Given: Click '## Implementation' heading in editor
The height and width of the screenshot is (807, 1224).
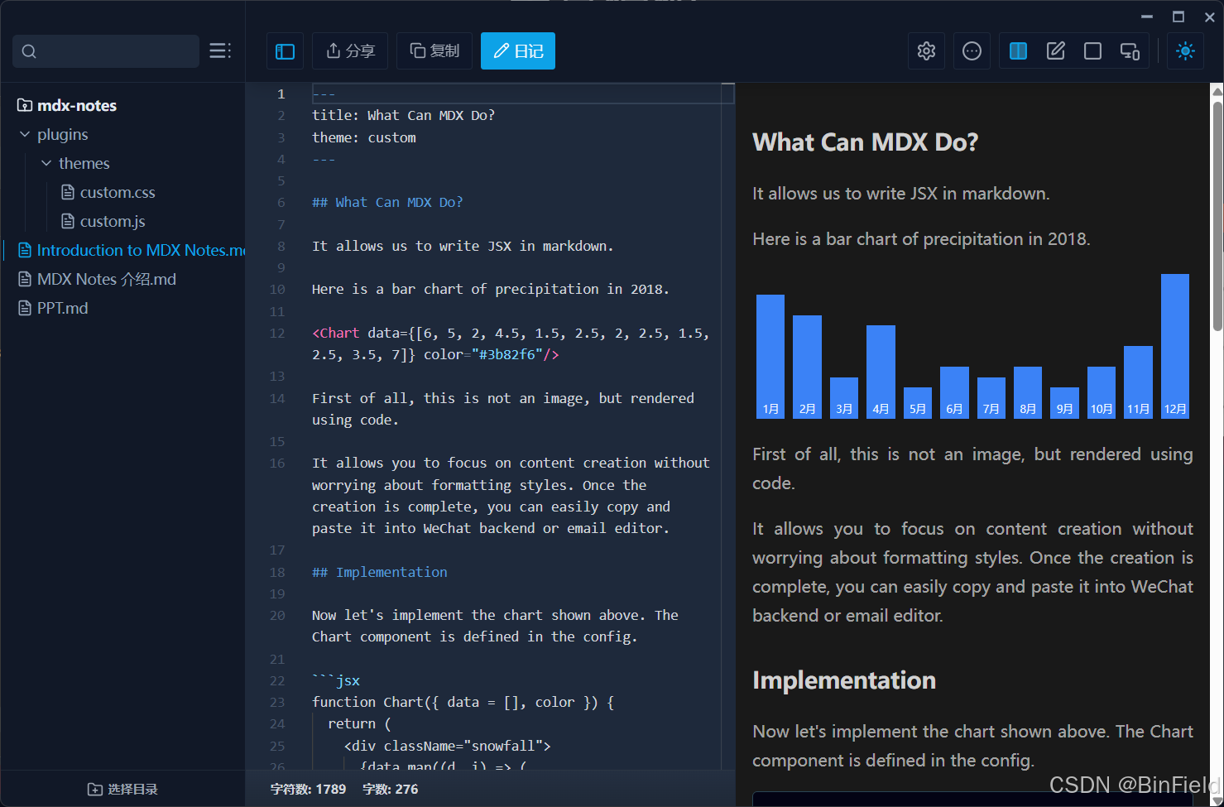Looking at the screenshot, I should click(x=379, y=572).
